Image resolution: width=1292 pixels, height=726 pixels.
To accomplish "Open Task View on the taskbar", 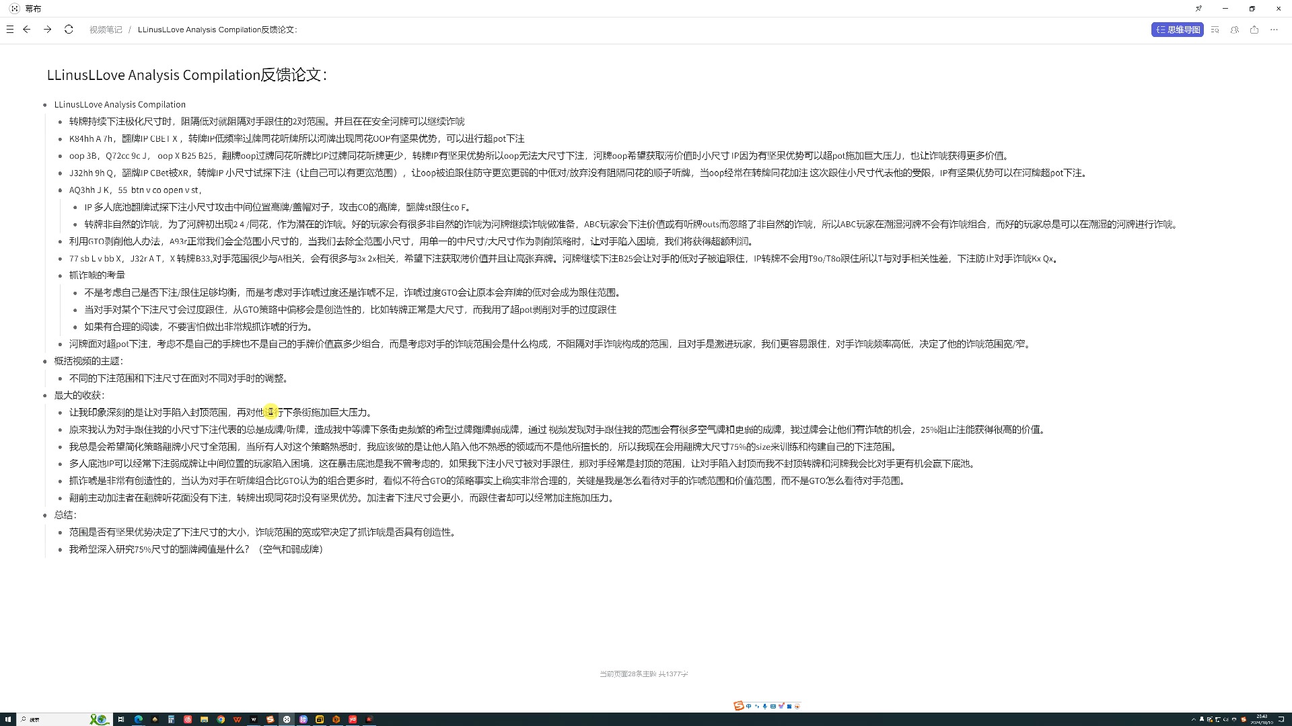I will pos(121,719).
